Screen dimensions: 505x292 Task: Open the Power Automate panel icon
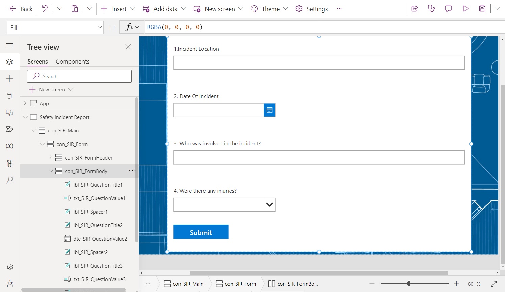point(9,129)
